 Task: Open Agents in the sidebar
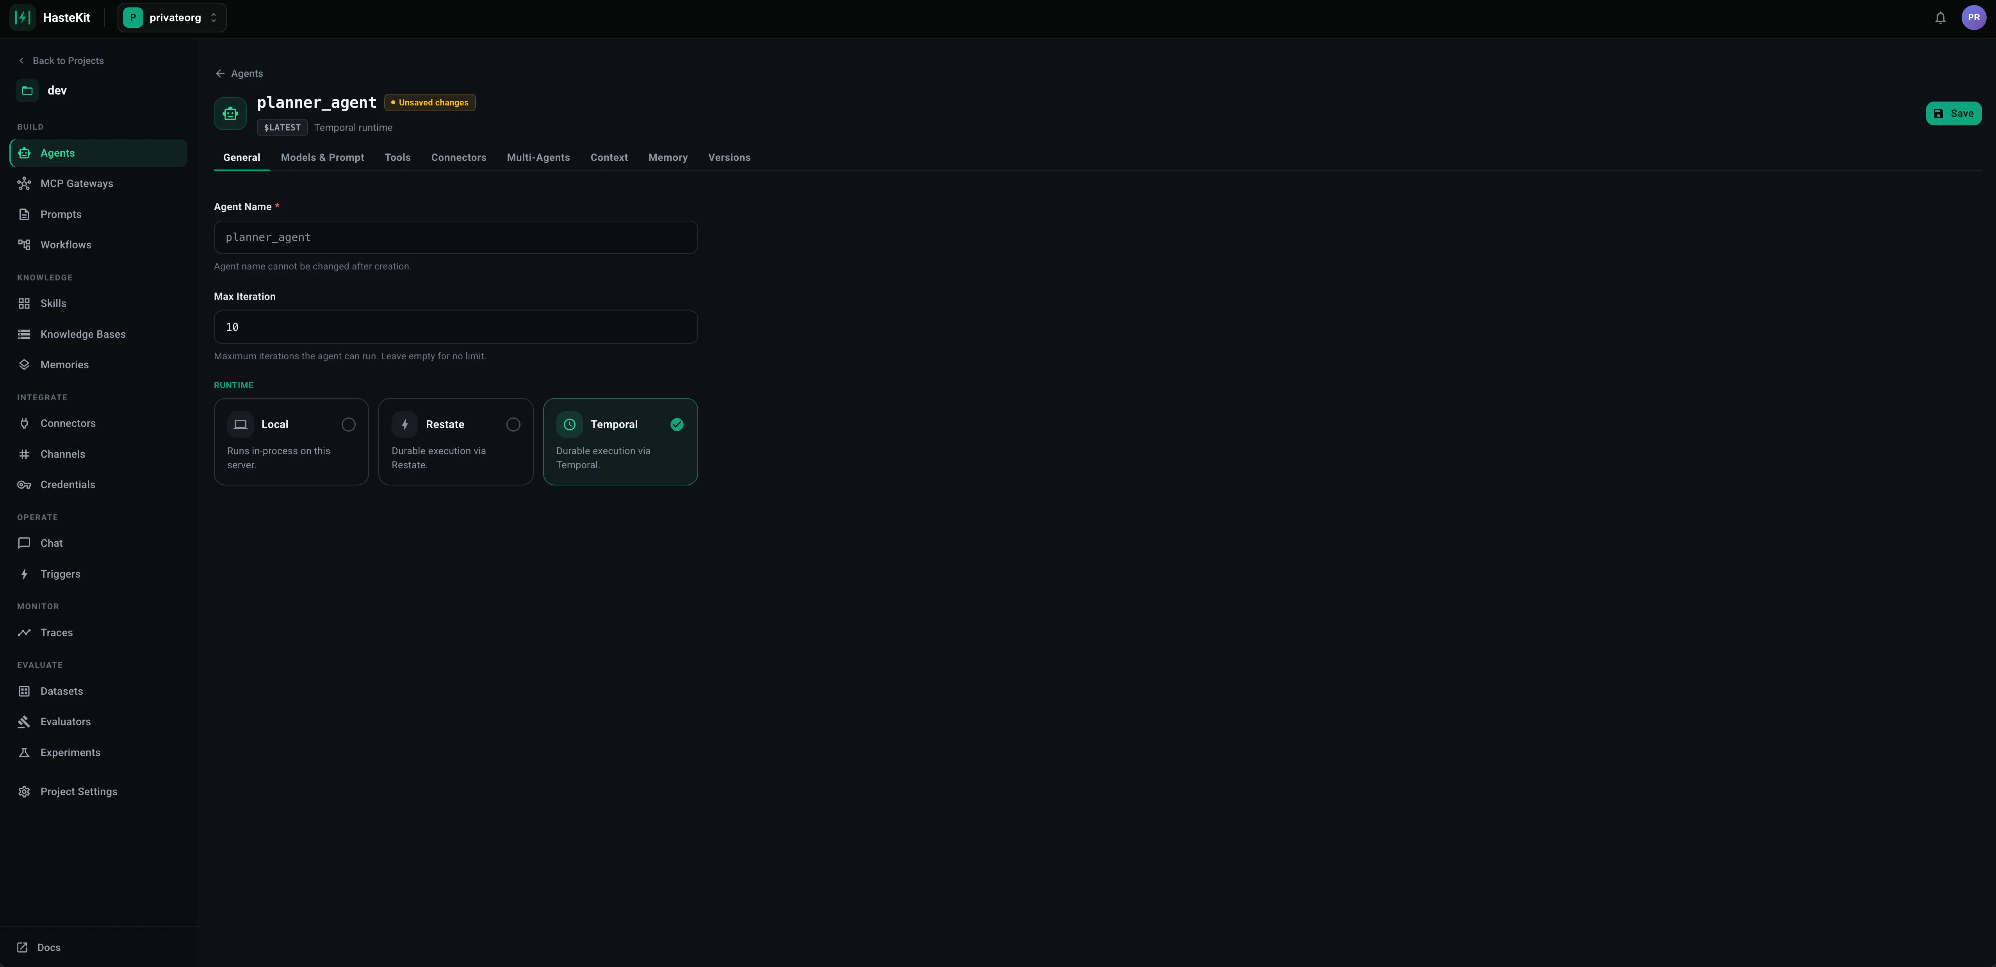pos(98,153)
